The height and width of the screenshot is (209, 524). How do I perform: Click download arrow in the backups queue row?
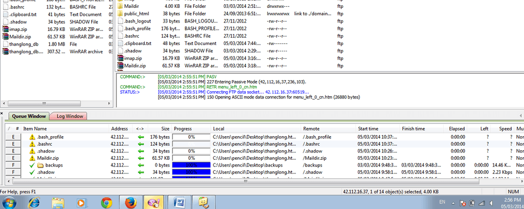click(x=140, y=166)
